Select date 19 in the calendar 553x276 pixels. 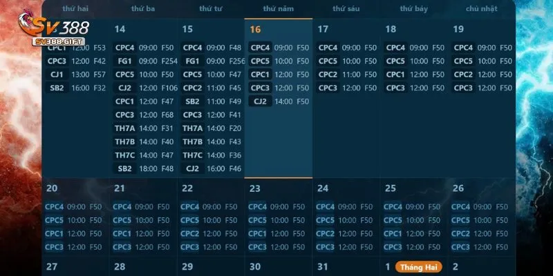coord(458,30)
